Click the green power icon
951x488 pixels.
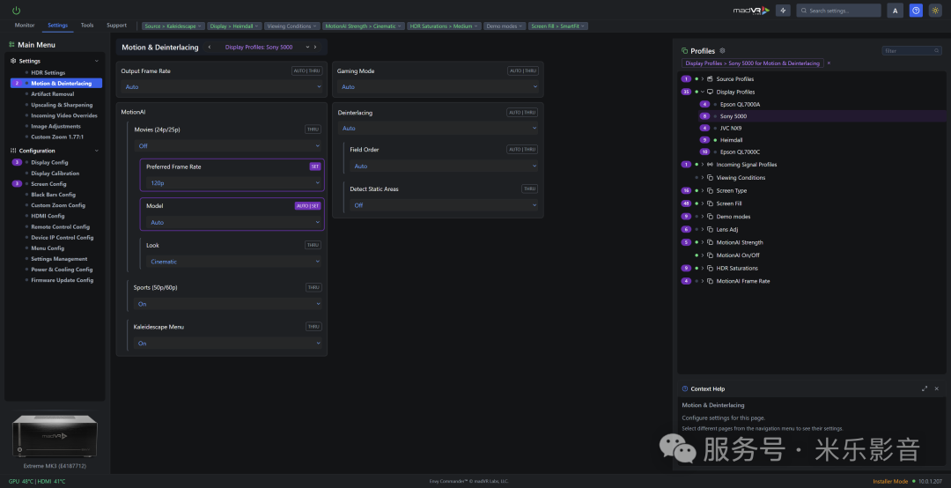[x=16, y=11]
